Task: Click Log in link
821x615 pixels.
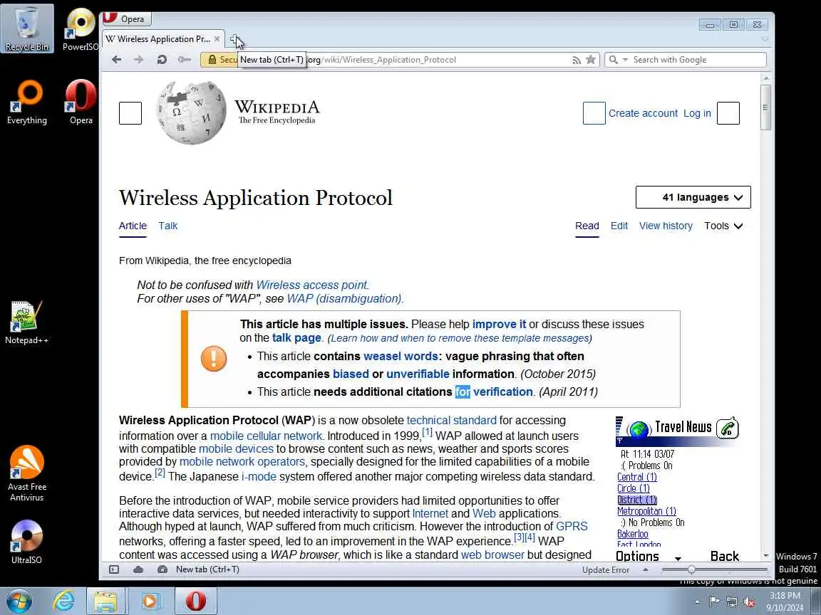Action: coord(697,113)
